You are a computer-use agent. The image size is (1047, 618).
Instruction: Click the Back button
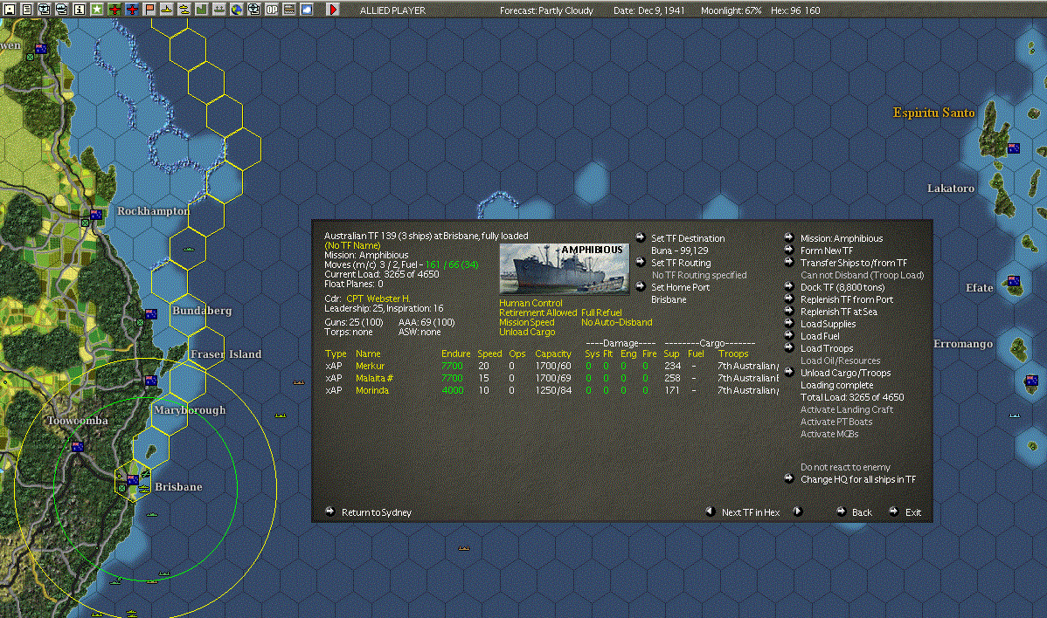coord(862,512)
